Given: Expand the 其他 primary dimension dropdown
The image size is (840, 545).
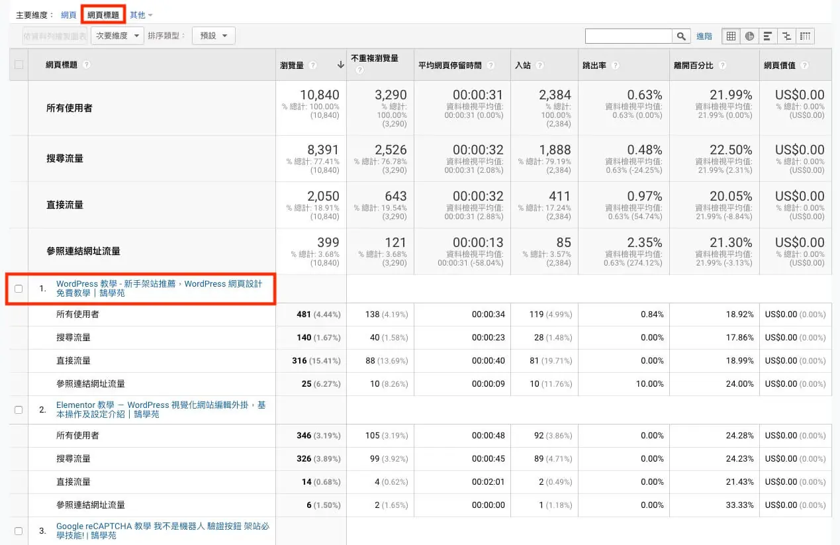Looking at the screenshot, I should pos(141,15).
